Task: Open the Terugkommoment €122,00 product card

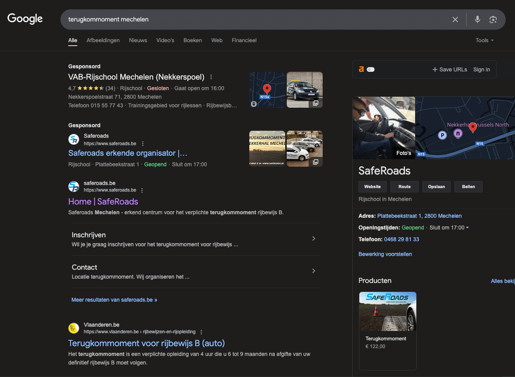Action: 388,331
